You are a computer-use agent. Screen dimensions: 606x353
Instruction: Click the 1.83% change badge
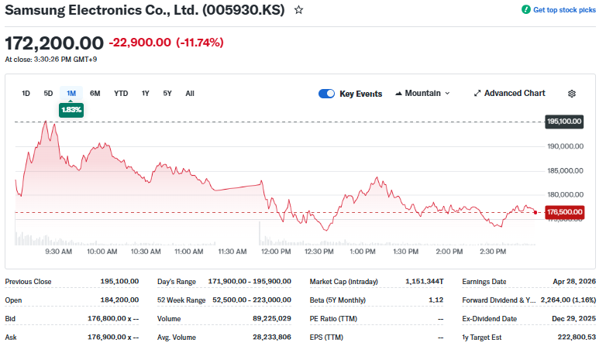[x=71, y=110]
